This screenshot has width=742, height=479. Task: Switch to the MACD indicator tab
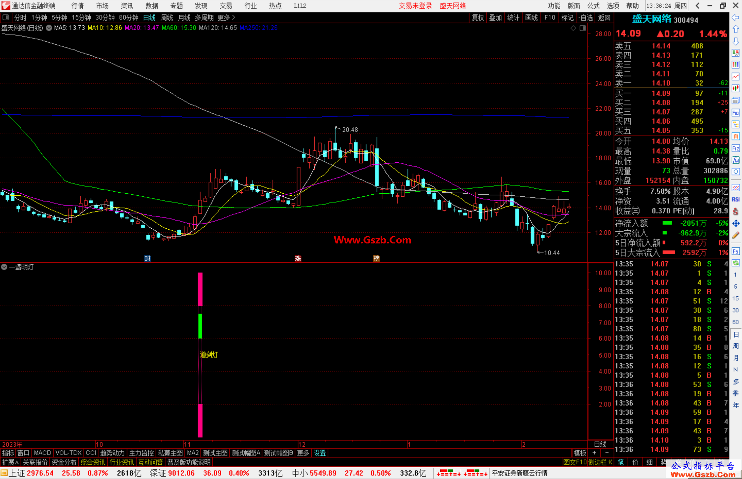pos(43,453)
